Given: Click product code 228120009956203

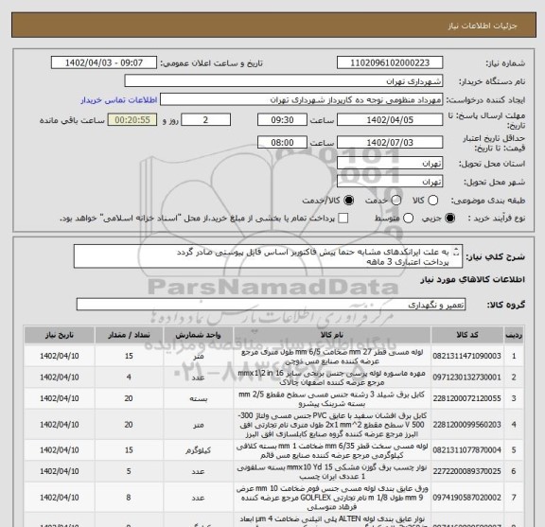Looking at the screenshot, I should (x=466, y=425).
